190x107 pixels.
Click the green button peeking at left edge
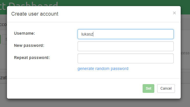pyautogui.click(x=0, y=39)
